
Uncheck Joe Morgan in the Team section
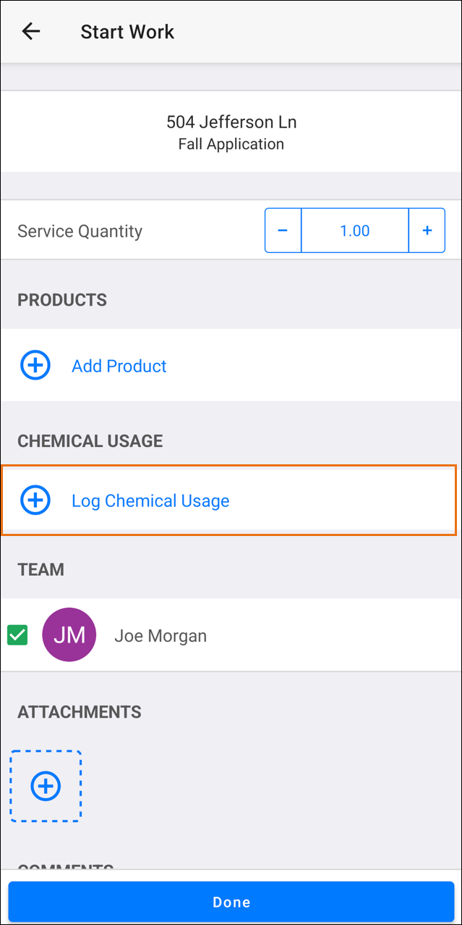click(x=17, y=635)
